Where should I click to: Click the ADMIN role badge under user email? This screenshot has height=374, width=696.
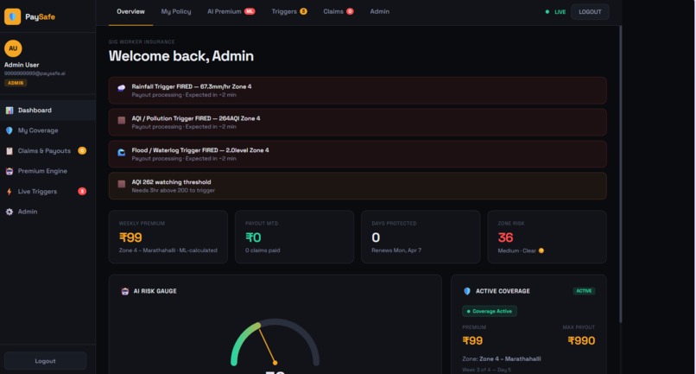tap(16, 83)
